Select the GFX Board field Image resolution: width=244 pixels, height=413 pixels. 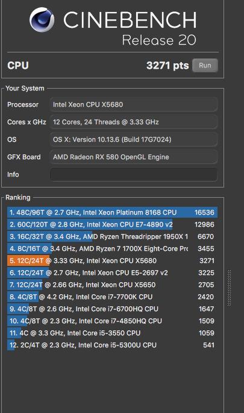[x=134, y=157]
